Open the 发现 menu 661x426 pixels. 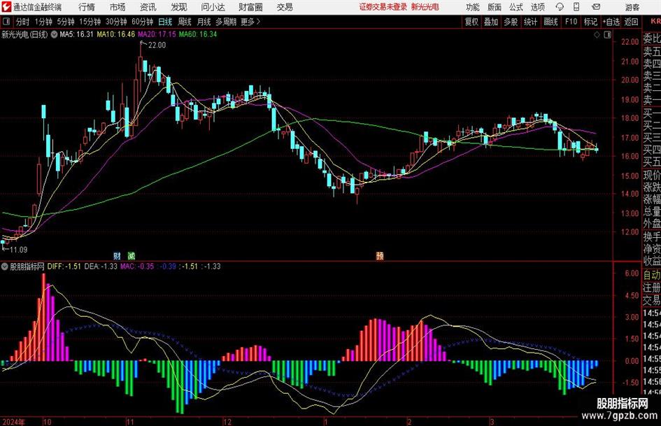click(x=179, y=7)
